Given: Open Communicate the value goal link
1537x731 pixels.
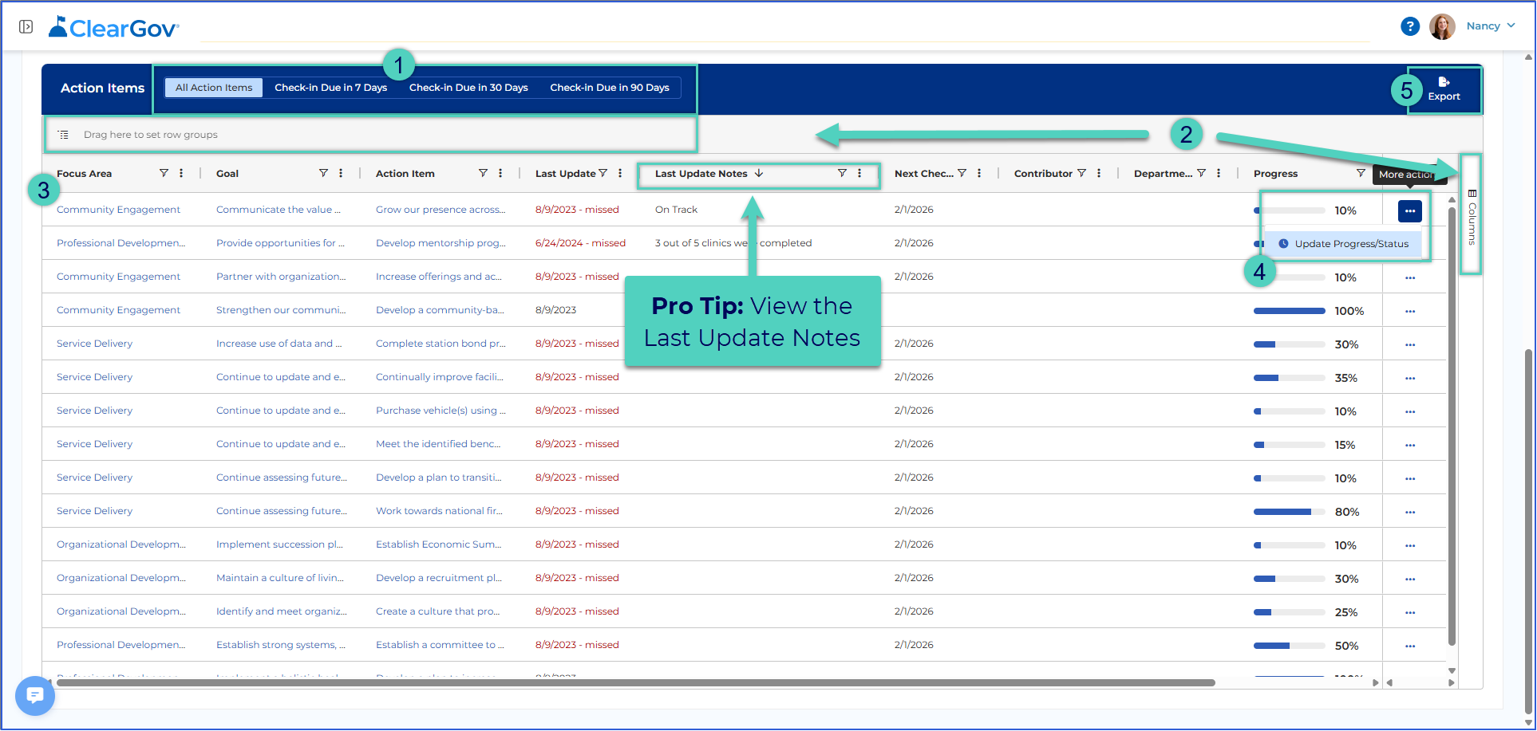Looking at the screenshot, I should (x=279, y=210).
